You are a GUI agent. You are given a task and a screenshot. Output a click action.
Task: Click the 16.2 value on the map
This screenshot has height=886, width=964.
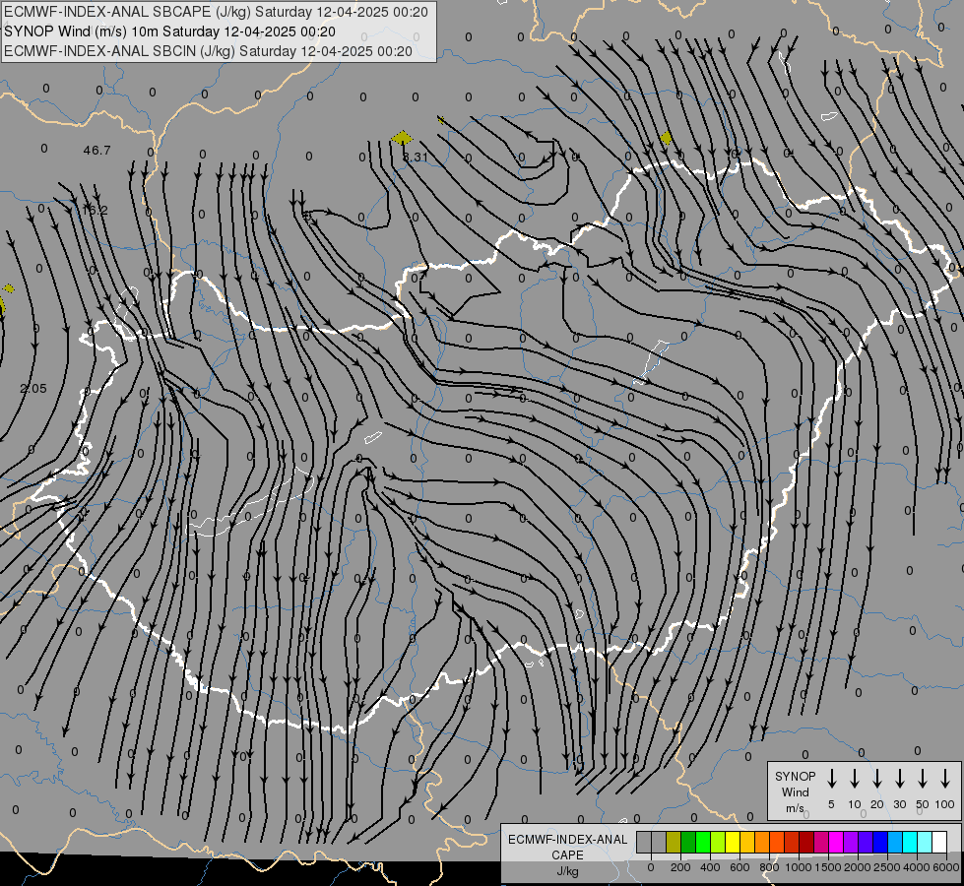click(x=95, y=211)
